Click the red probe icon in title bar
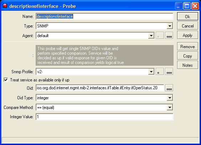 point(5,6)
